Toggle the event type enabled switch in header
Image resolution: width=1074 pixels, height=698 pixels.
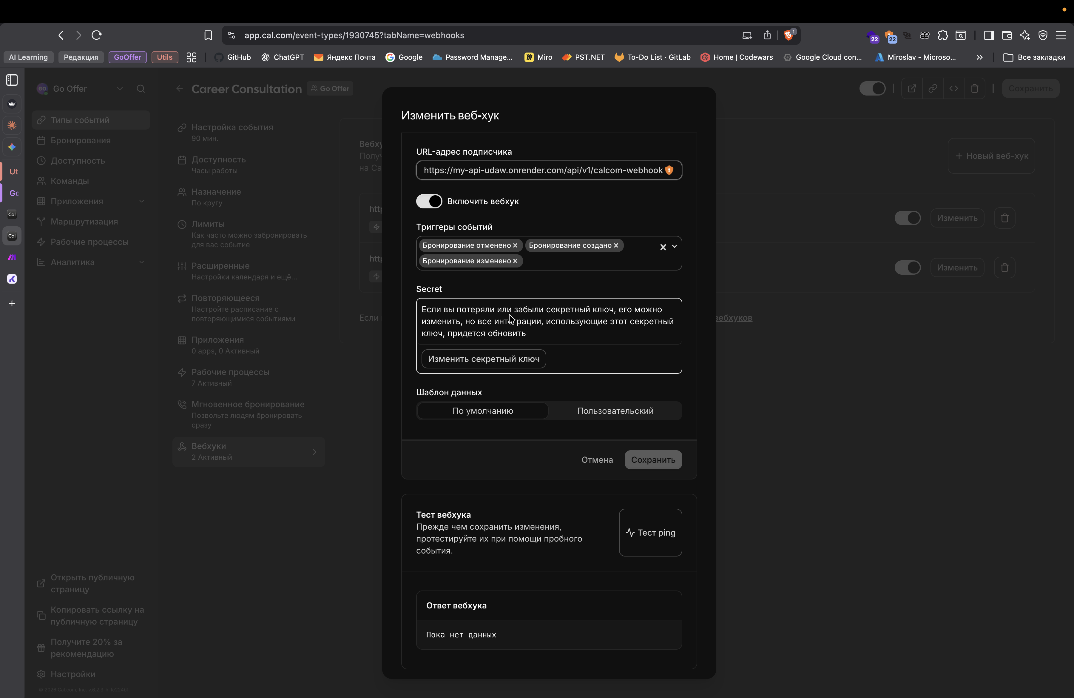pyautogui.click(x=872, y=88)
